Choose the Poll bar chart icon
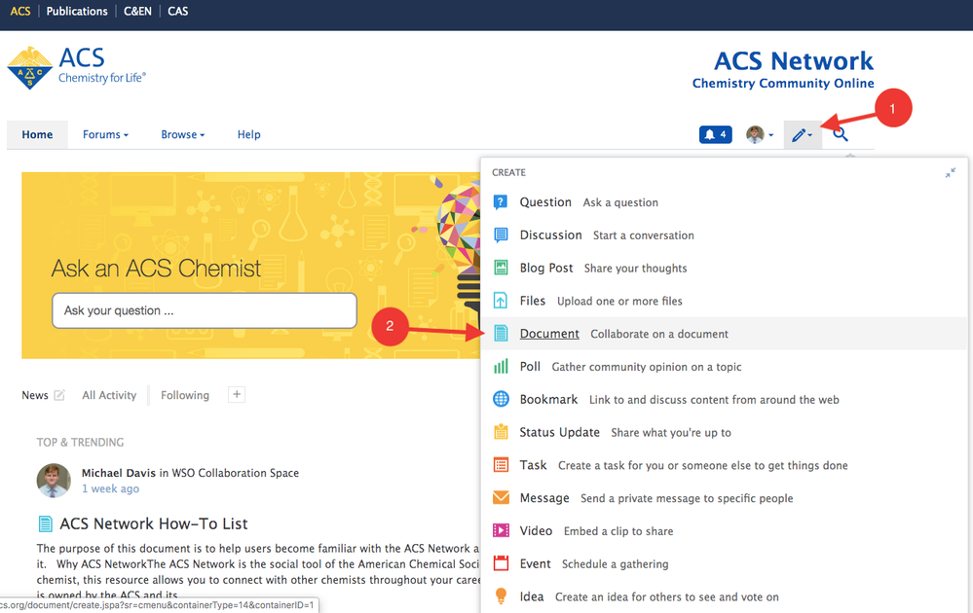Screen dimensions: 973x613 pos(501,367)
